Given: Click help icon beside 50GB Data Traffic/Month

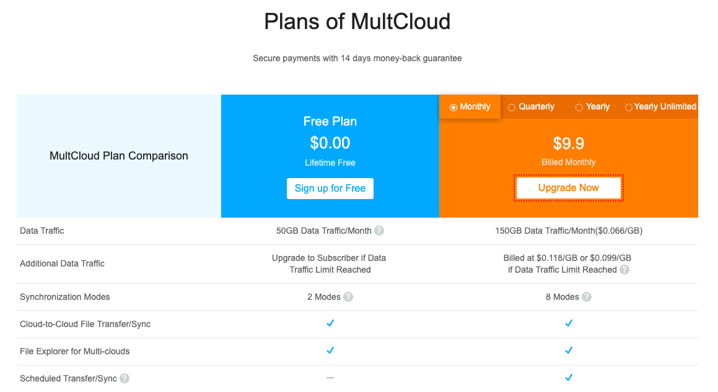Looking at the screenshot, I should click(x=379, y=231).
